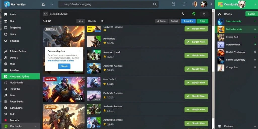The image size is (258, 129).
Task: Expand the Punieos section dropdown arrow
Action: [255, 126]
